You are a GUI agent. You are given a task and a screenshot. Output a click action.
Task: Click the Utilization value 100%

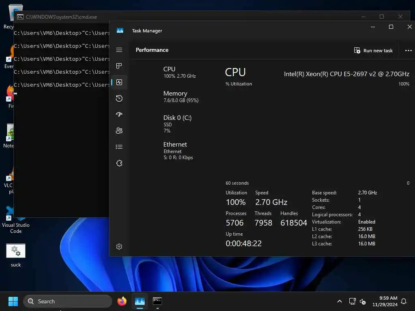235,202
